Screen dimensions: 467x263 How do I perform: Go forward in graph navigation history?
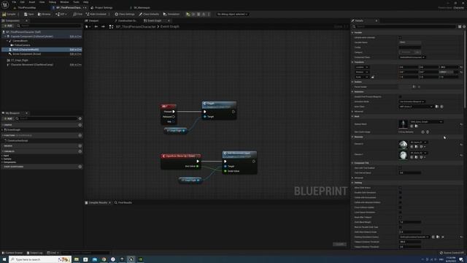[103, 26]
